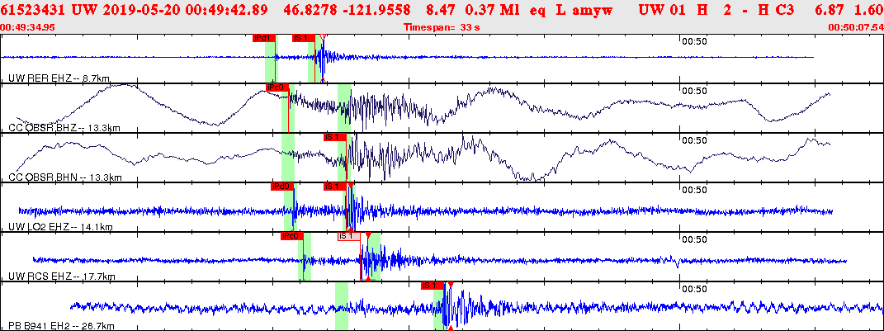Click the C3 code in header
The image size is (884, 331).
pyautogui.click(x=783, y=10)
